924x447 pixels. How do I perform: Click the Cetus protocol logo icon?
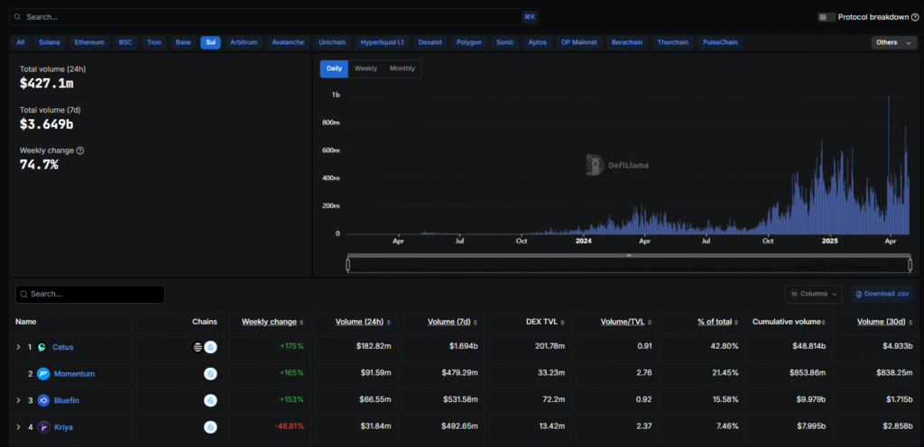pos(42,347)
